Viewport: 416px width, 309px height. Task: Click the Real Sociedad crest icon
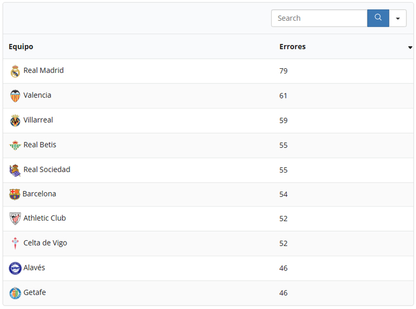tap(15, 170)
